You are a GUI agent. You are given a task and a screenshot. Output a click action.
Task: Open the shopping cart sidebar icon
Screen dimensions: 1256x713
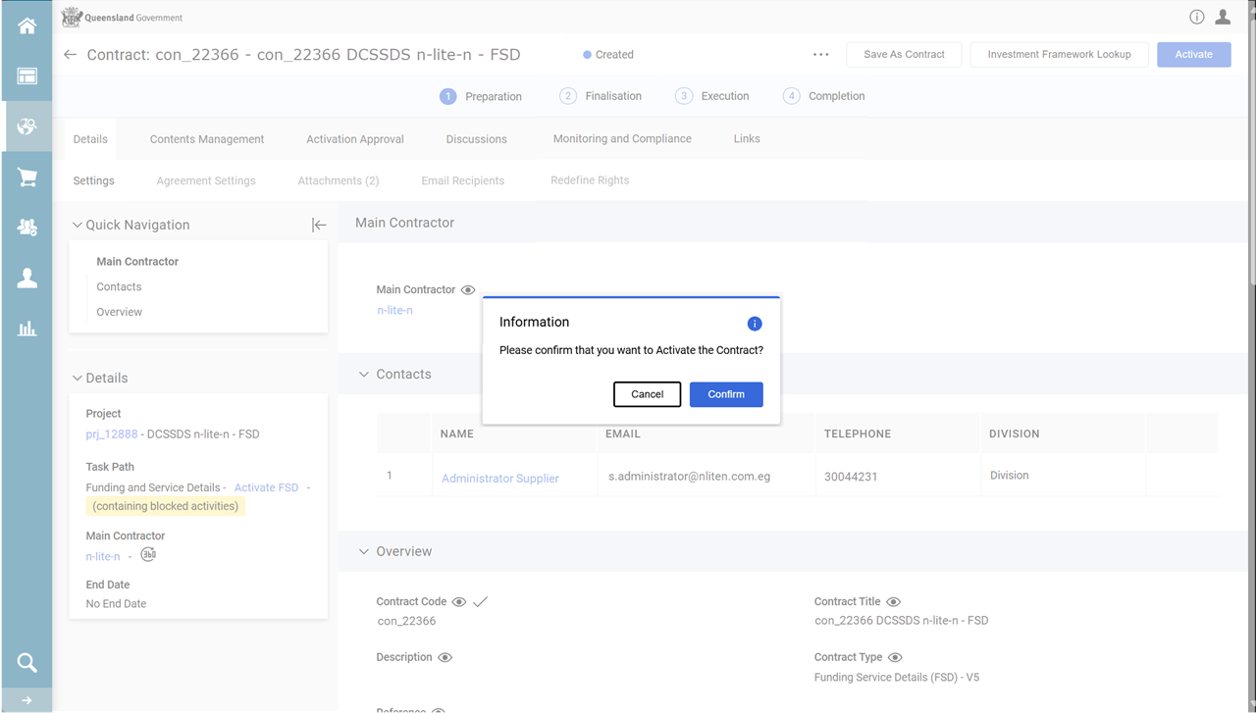point(26,178)
